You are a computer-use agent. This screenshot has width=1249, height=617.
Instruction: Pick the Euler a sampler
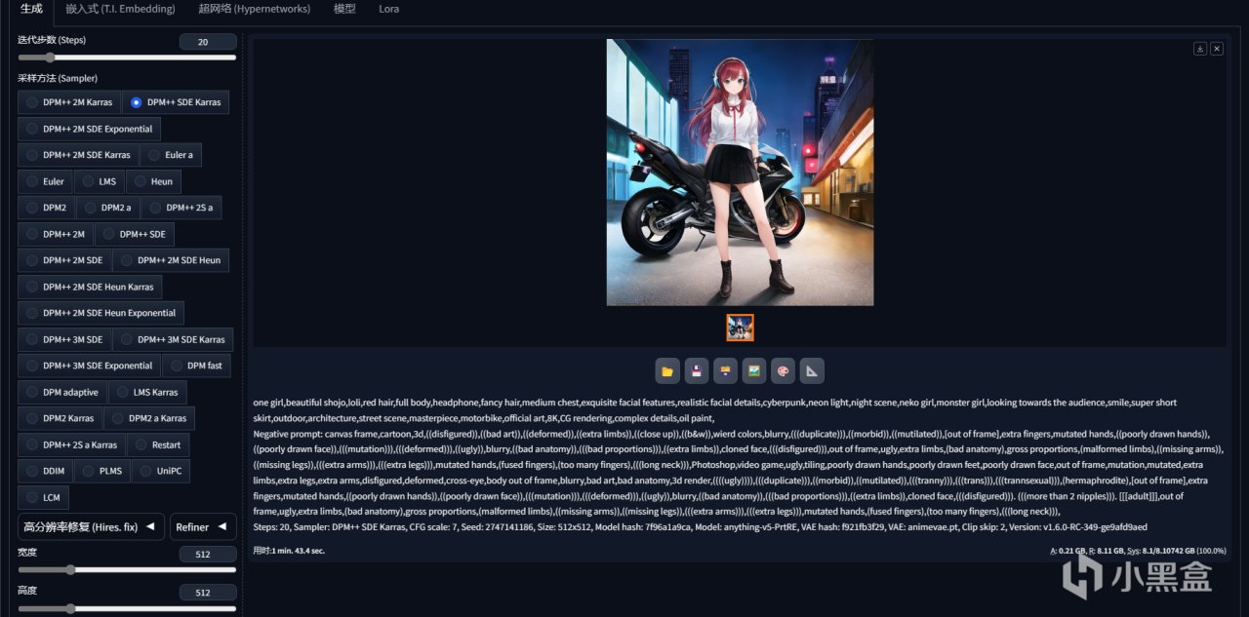[171, 155]
